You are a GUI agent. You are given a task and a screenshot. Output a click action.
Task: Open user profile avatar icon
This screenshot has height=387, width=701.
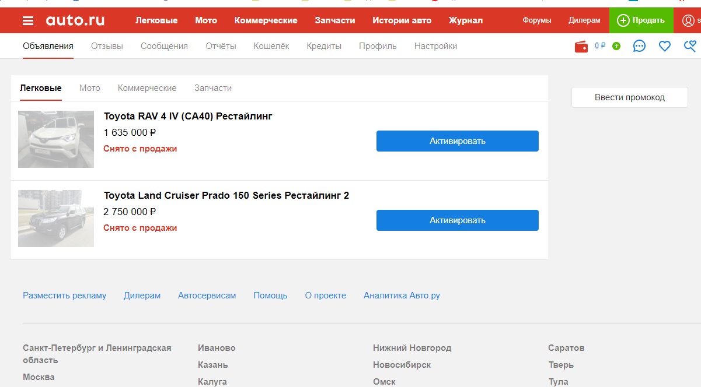coord(688,20)
